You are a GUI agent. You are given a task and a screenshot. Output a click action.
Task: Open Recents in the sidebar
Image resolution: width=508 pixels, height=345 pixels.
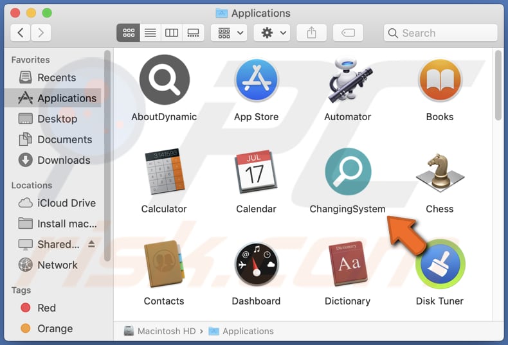(53, 77)
